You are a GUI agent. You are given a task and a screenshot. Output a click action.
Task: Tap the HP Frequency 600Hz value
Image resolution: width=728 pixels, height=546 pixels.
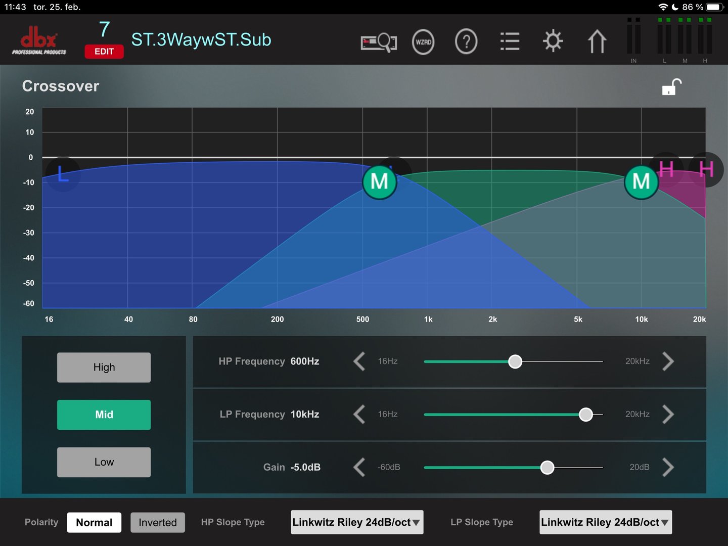pos(305,361)
